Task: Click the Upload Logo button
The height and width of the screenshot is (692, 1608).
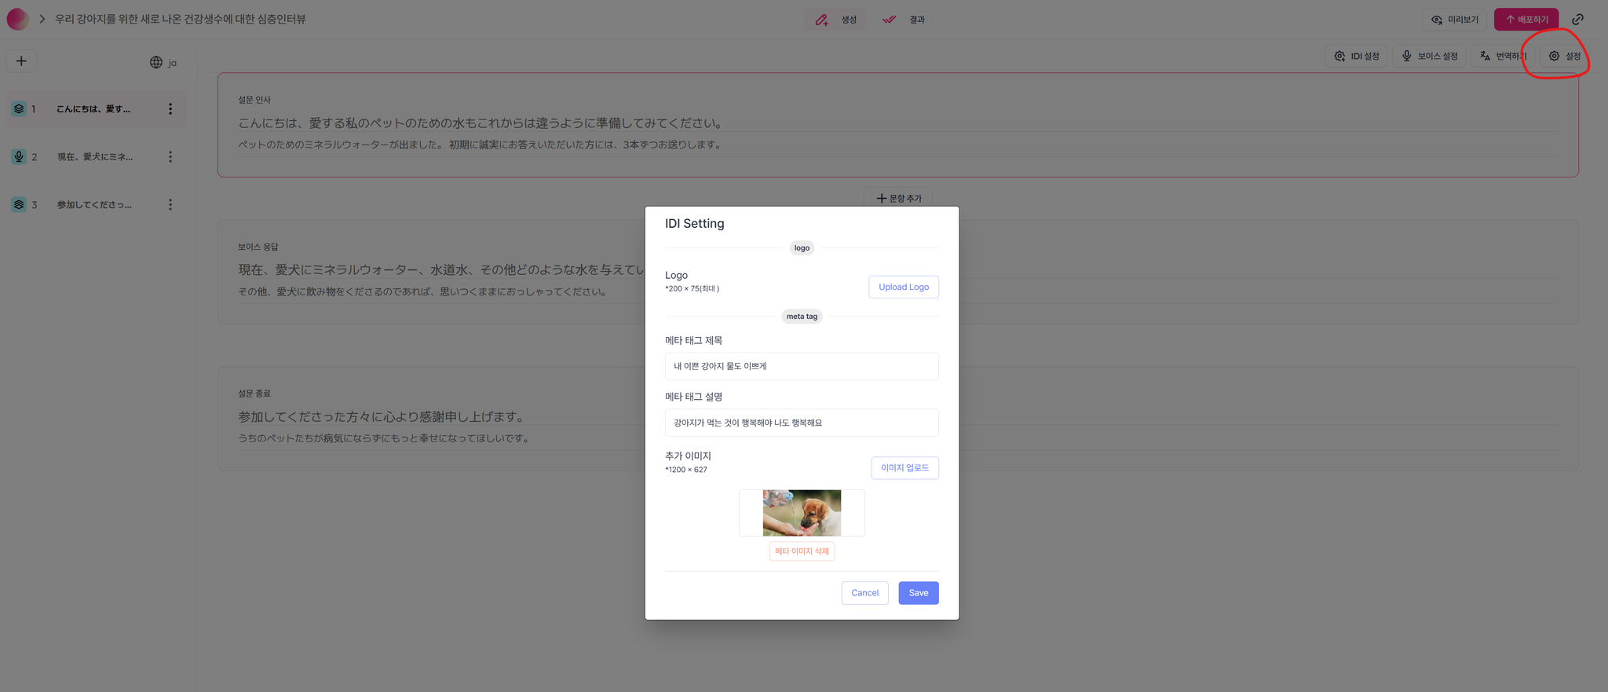Action: point(904,287)
